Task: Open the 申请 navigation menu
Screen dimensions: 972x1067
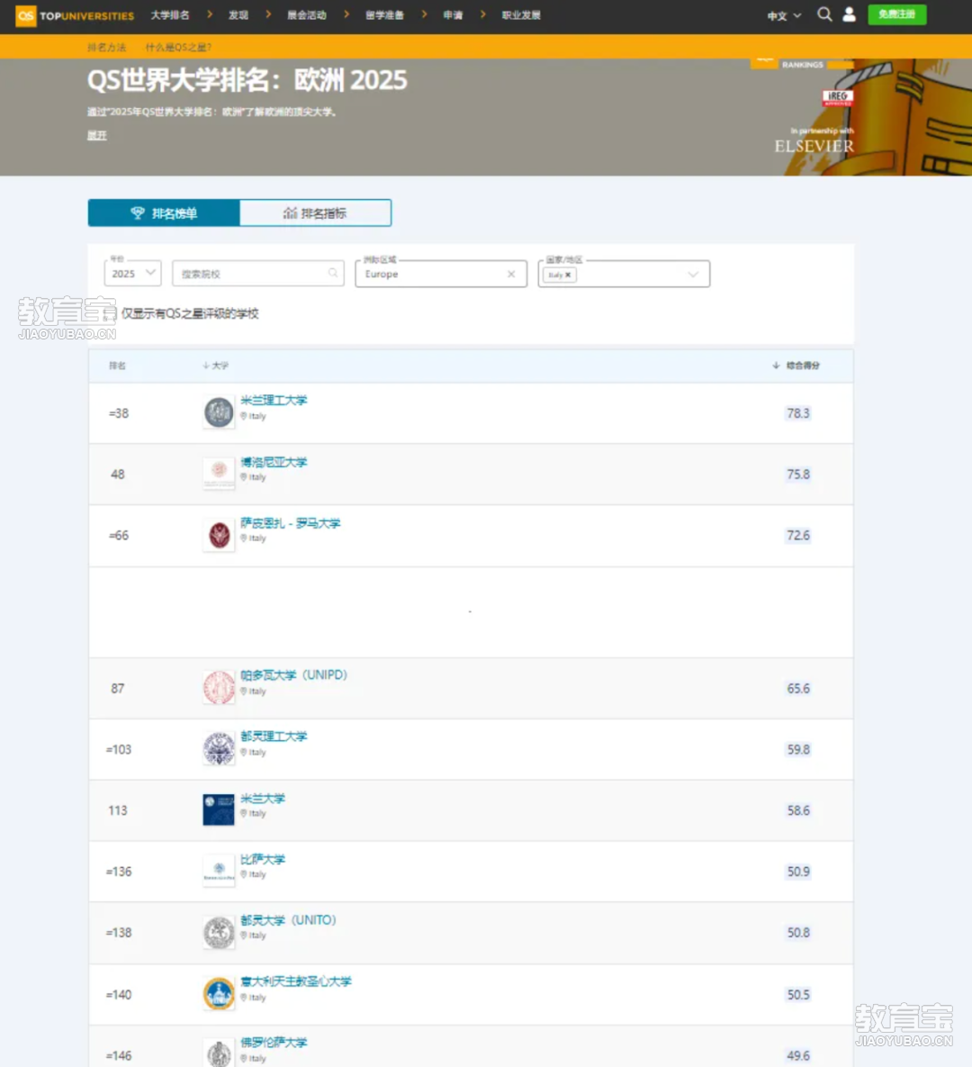Action: pos(453,15)
